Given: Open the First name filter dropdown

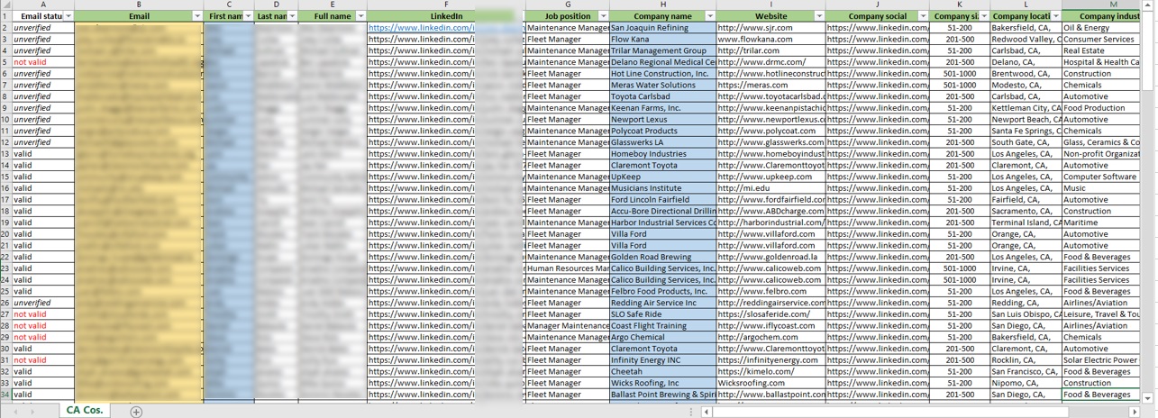Looking at the screenshot, I should [x=249, y=16].
